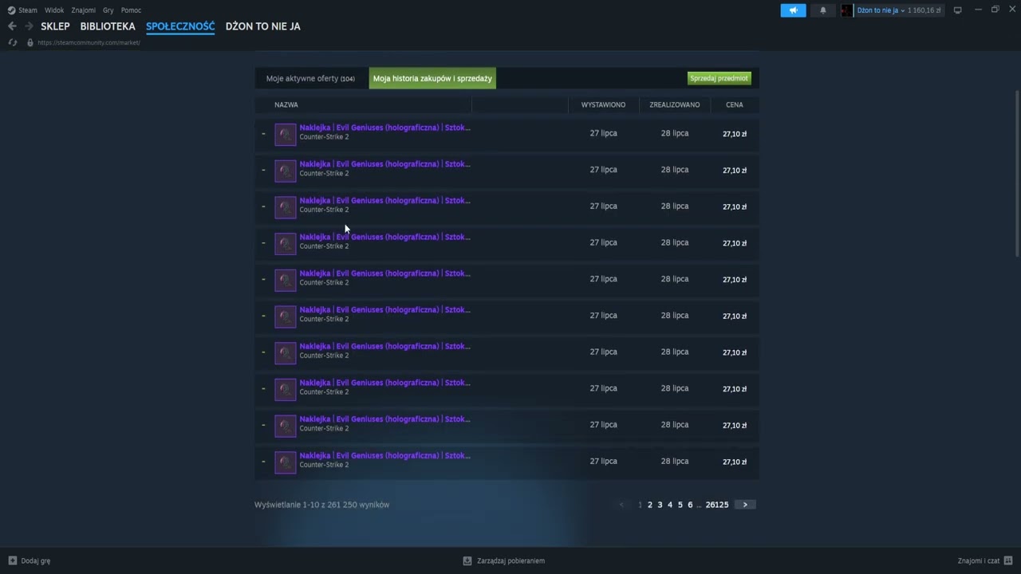Click the steamcommunity.com/market URL field
Image resolution: width=1021 pixels, height=574 pixels.
click(89, 42)
